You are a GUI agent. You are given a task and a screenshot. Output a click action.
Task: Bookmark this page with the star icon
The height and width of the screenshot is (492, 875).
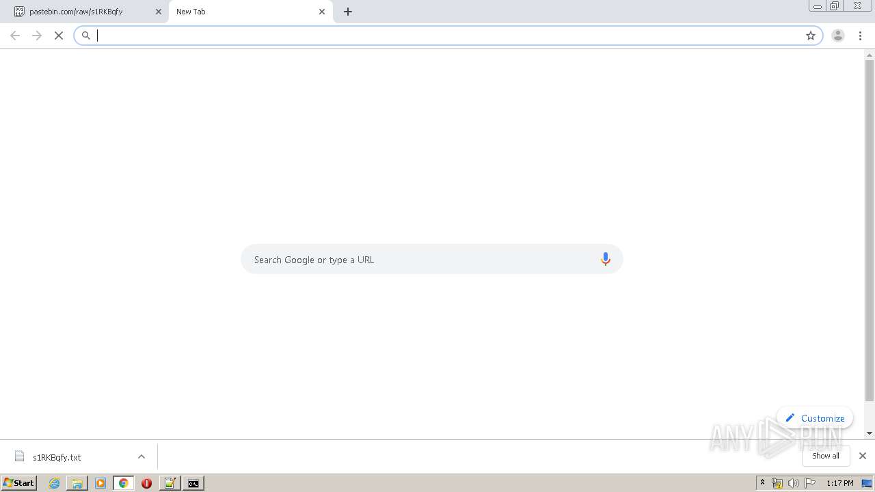[x=811, y=36]
